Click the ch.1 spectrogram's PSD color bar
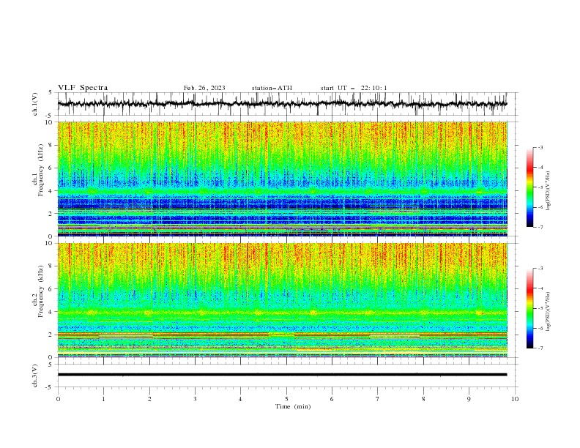This screenshot has height=448, width=580. (x=529, y=187)
